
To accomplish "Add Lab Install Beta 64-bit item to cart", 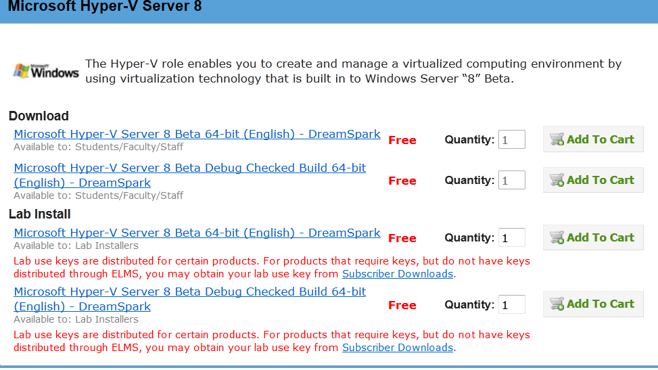I will 593,237.
